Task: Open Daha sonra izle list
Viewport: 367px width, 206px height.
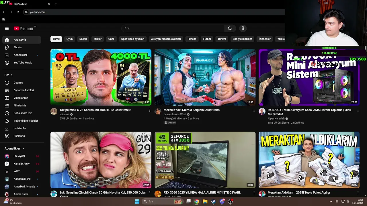Action: tap(22, 113)
